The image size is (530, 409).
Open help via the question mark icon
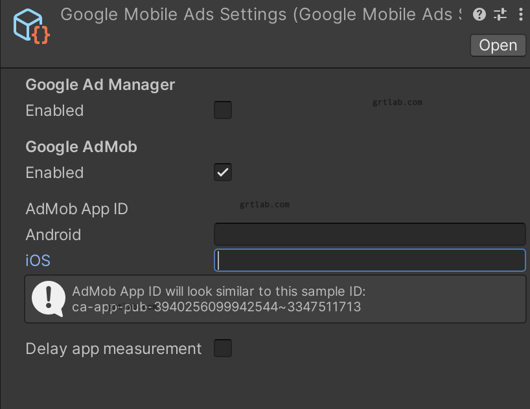(x=479, y=14)
